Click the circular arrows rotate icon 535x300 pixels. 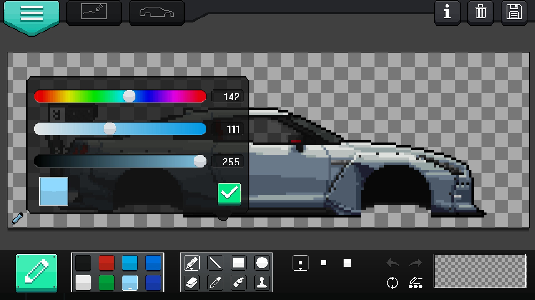pos(392,283)
